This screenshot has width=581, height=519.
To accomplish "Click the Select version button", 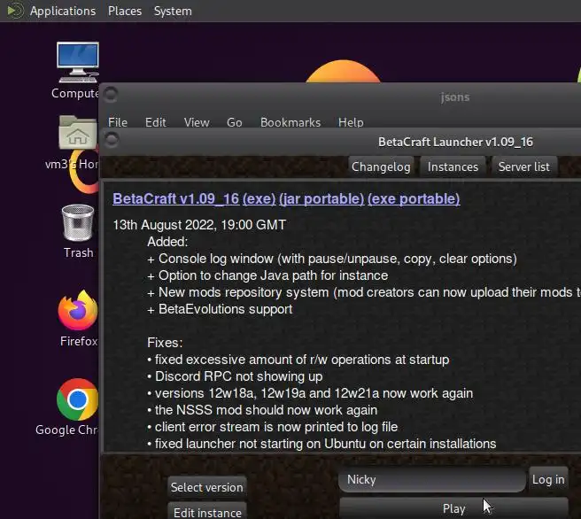I will pyautogui.click(x=207, y=487).
